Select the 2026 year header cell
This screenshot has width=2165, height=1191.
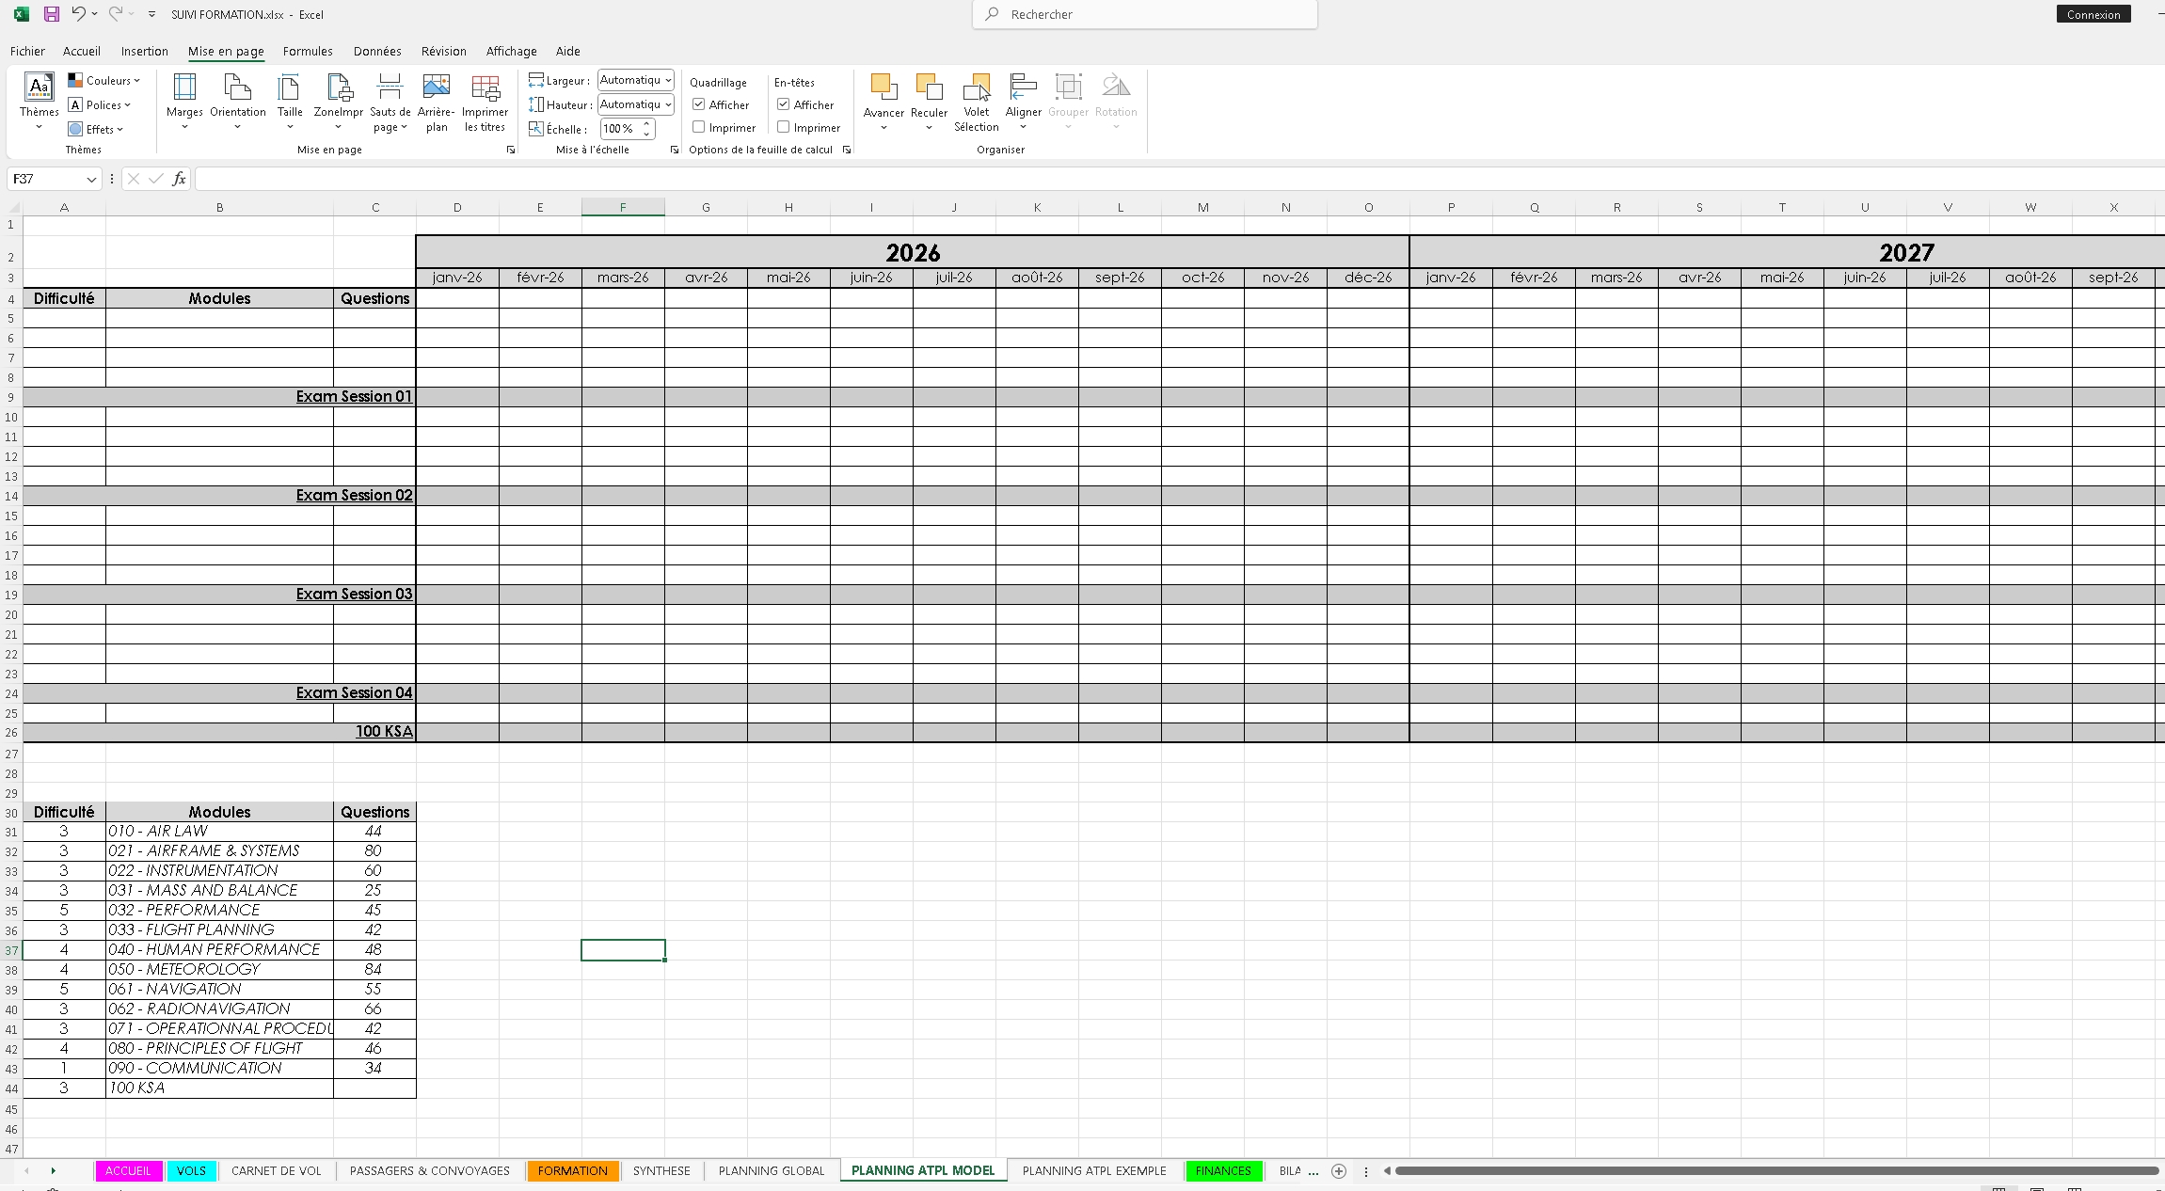click(x=913, y=252)
